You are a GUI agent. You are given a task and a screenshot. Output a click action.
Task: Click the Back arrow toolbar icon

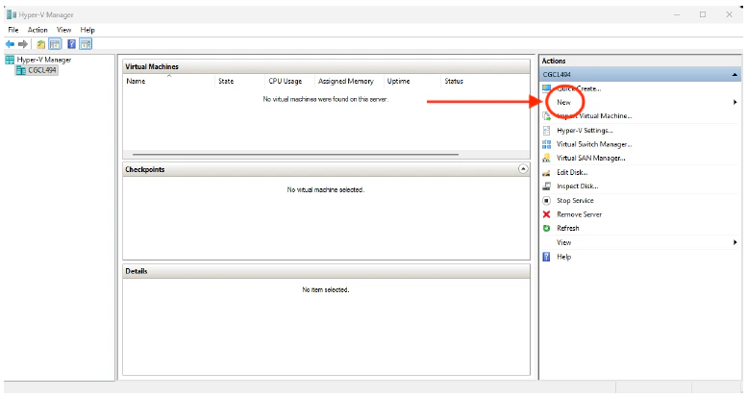tap(10, 44)
